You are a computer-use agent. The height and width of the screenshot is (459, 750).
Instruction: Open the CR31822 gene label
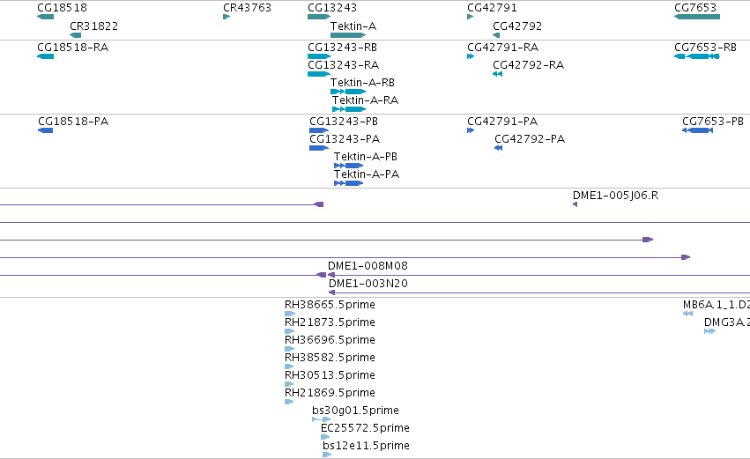93,26
